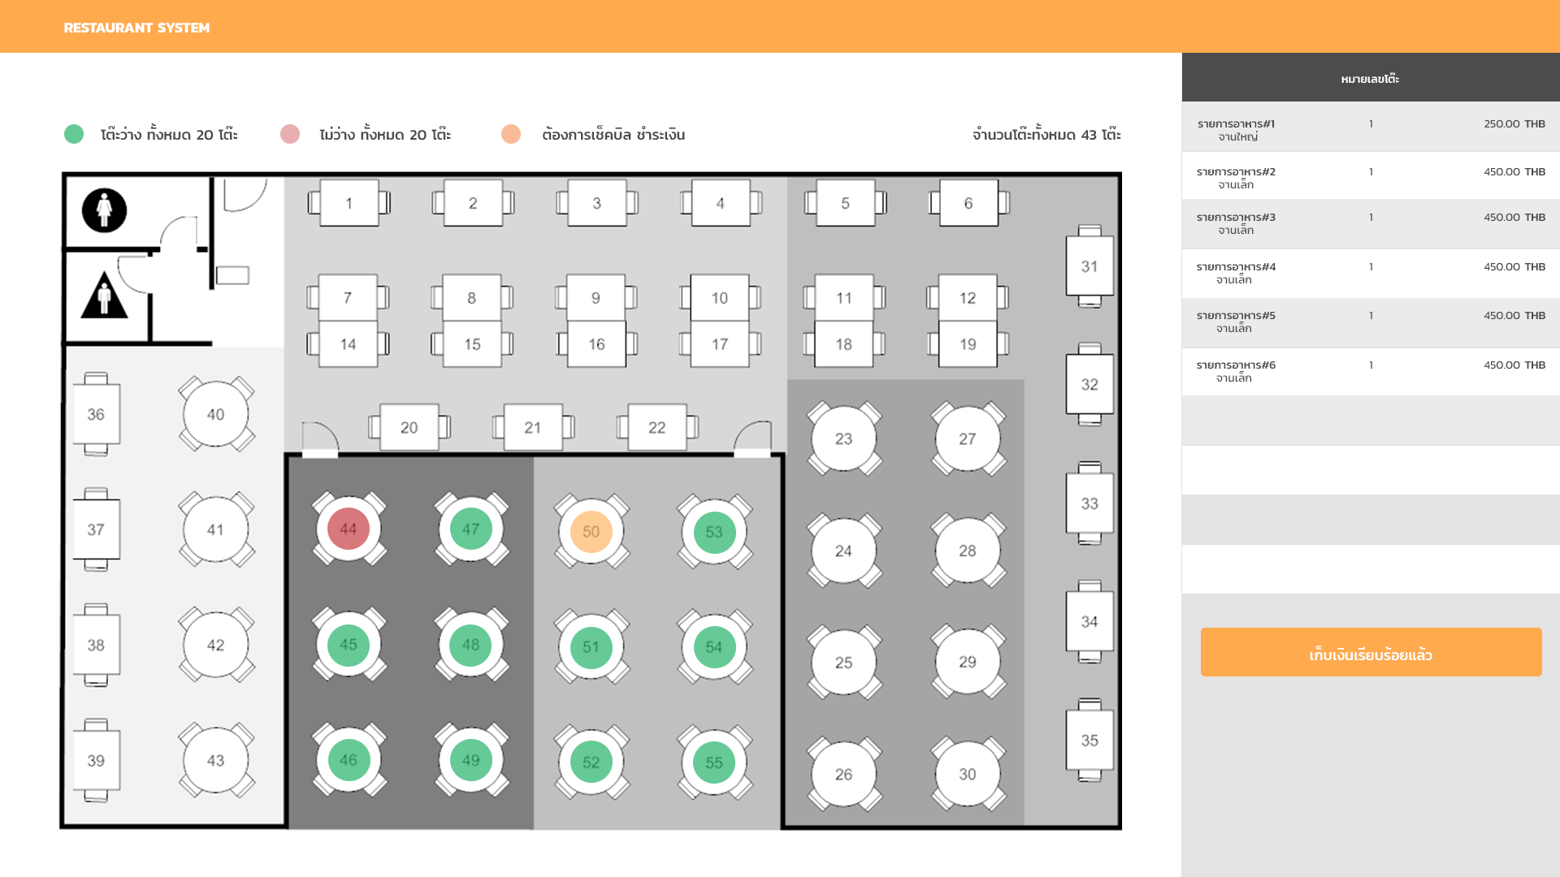Open occupied red table 44
This screenshot has height=877, width=1560.
coord(349,529)
